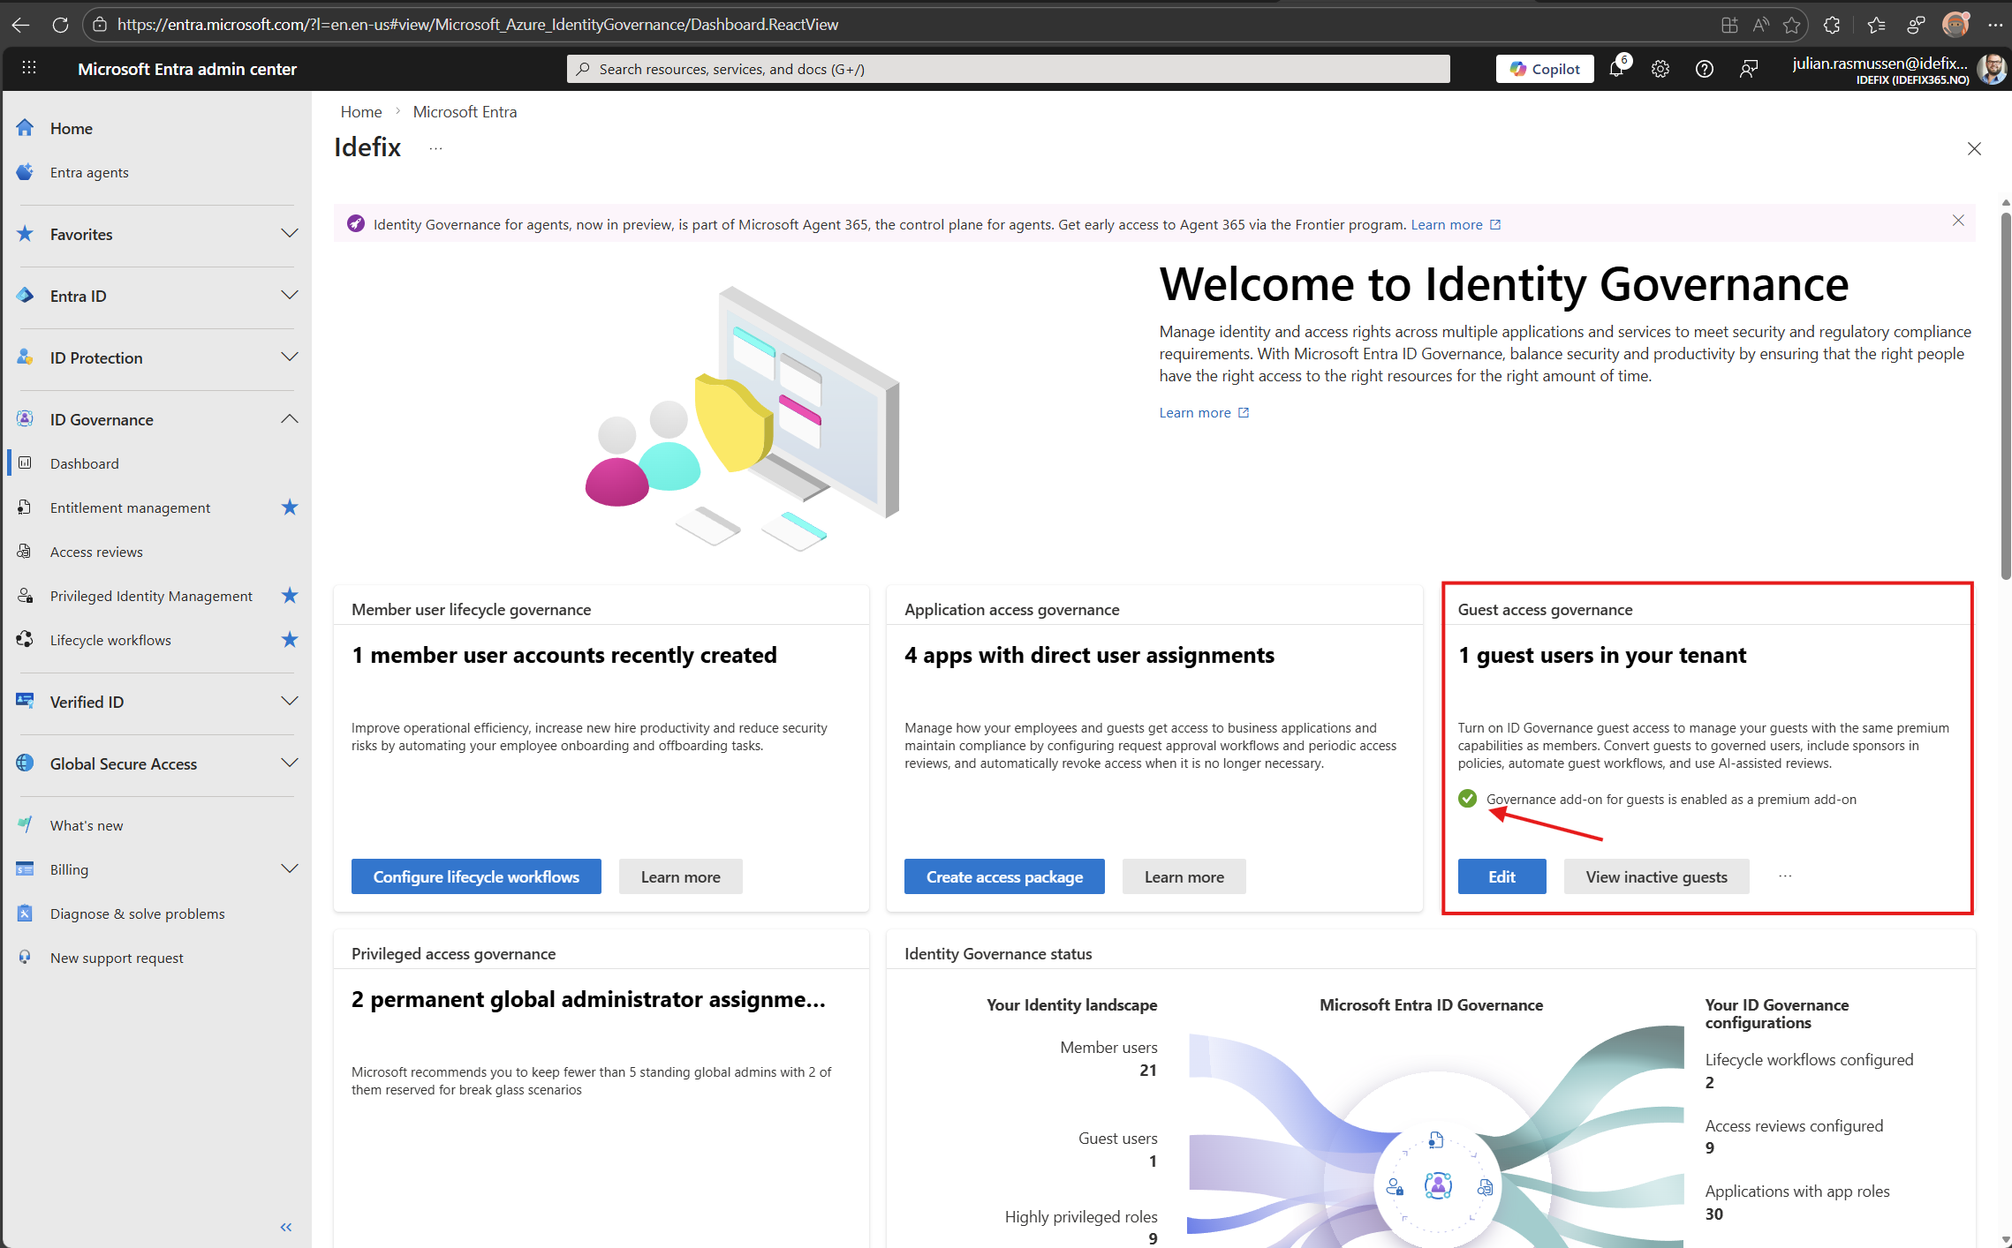Click Edit in Guest access governance

click(1501, 876)
